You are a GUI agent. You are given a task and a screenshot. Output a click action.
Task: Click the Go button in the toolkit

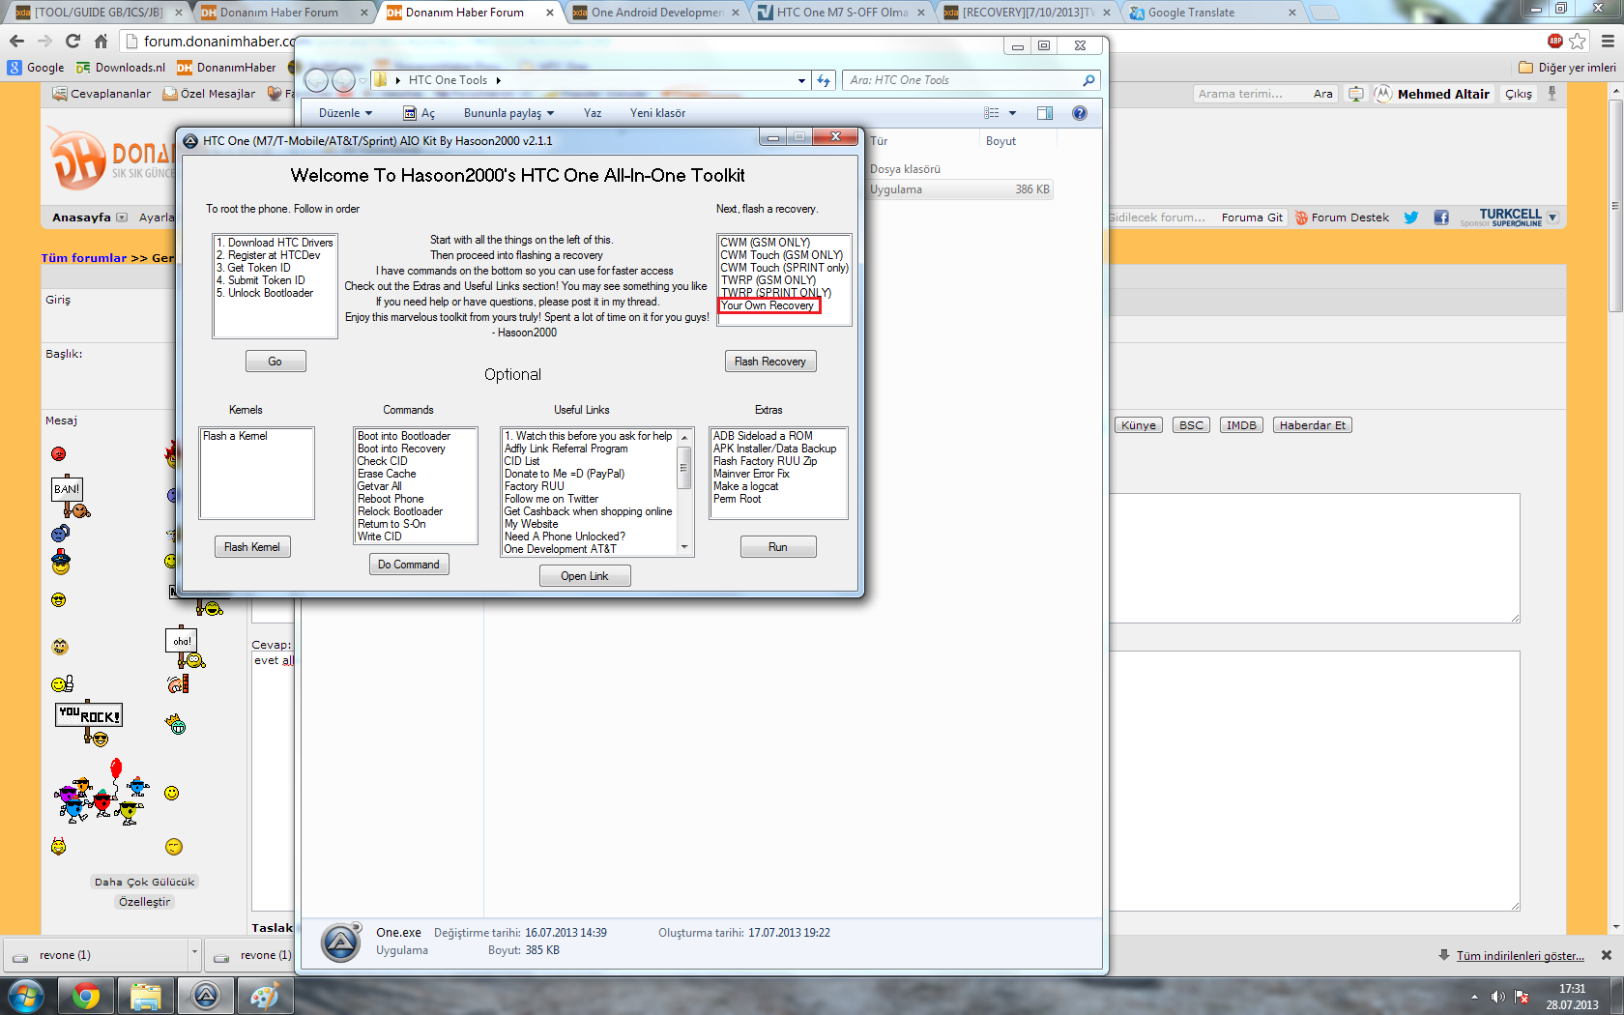coord(275,362)
